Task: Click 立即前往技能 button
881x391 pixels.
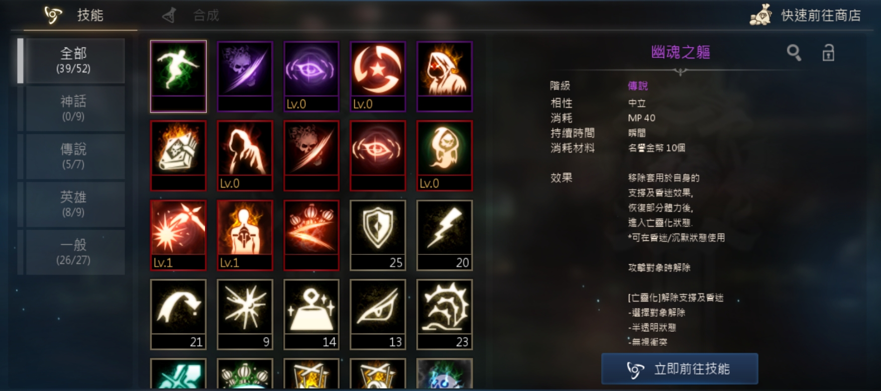Action: (680, 369)
